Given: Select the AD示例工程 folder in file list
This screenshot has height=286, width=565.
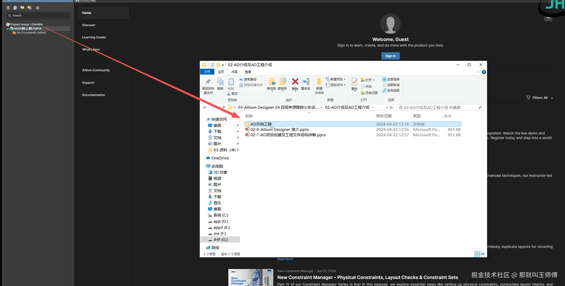Looking at the screenshot, I should (353, 124).
